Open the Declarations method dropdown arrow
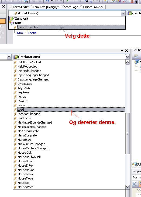The width and height of the screenshot is (141, 197). click(128, 57)
